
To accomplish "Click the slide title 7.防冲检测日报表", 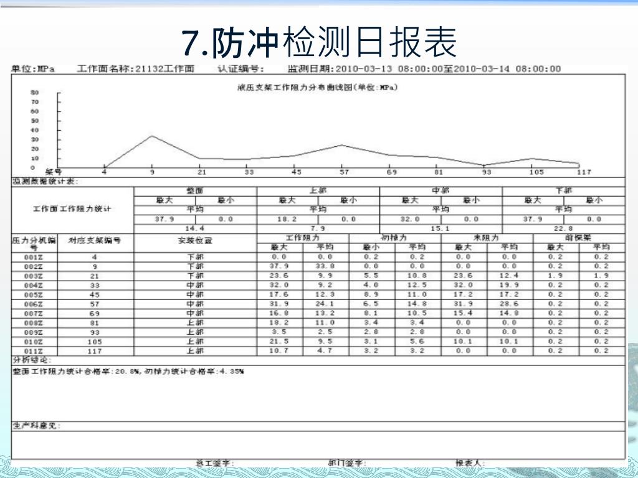I will pos(319,42).
